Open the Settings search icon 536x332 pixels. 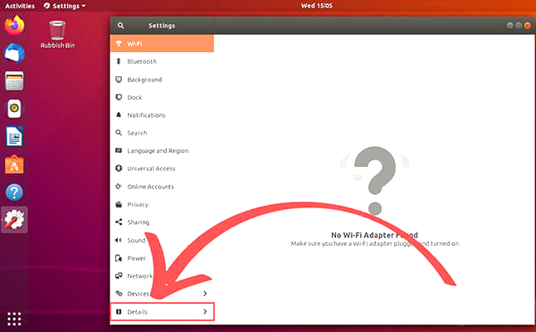pyautogui.click(x=120, y=26)
